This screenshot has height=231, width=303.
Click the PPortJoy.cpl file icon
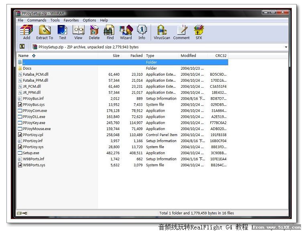click(20, 135)
